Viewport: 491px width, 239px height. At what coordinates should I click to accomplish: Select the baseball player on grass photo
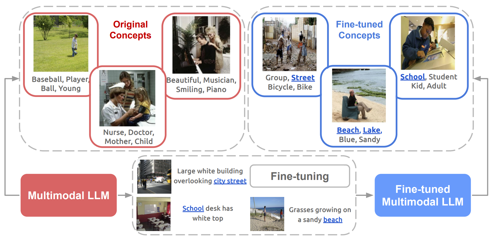coord(61,43)
